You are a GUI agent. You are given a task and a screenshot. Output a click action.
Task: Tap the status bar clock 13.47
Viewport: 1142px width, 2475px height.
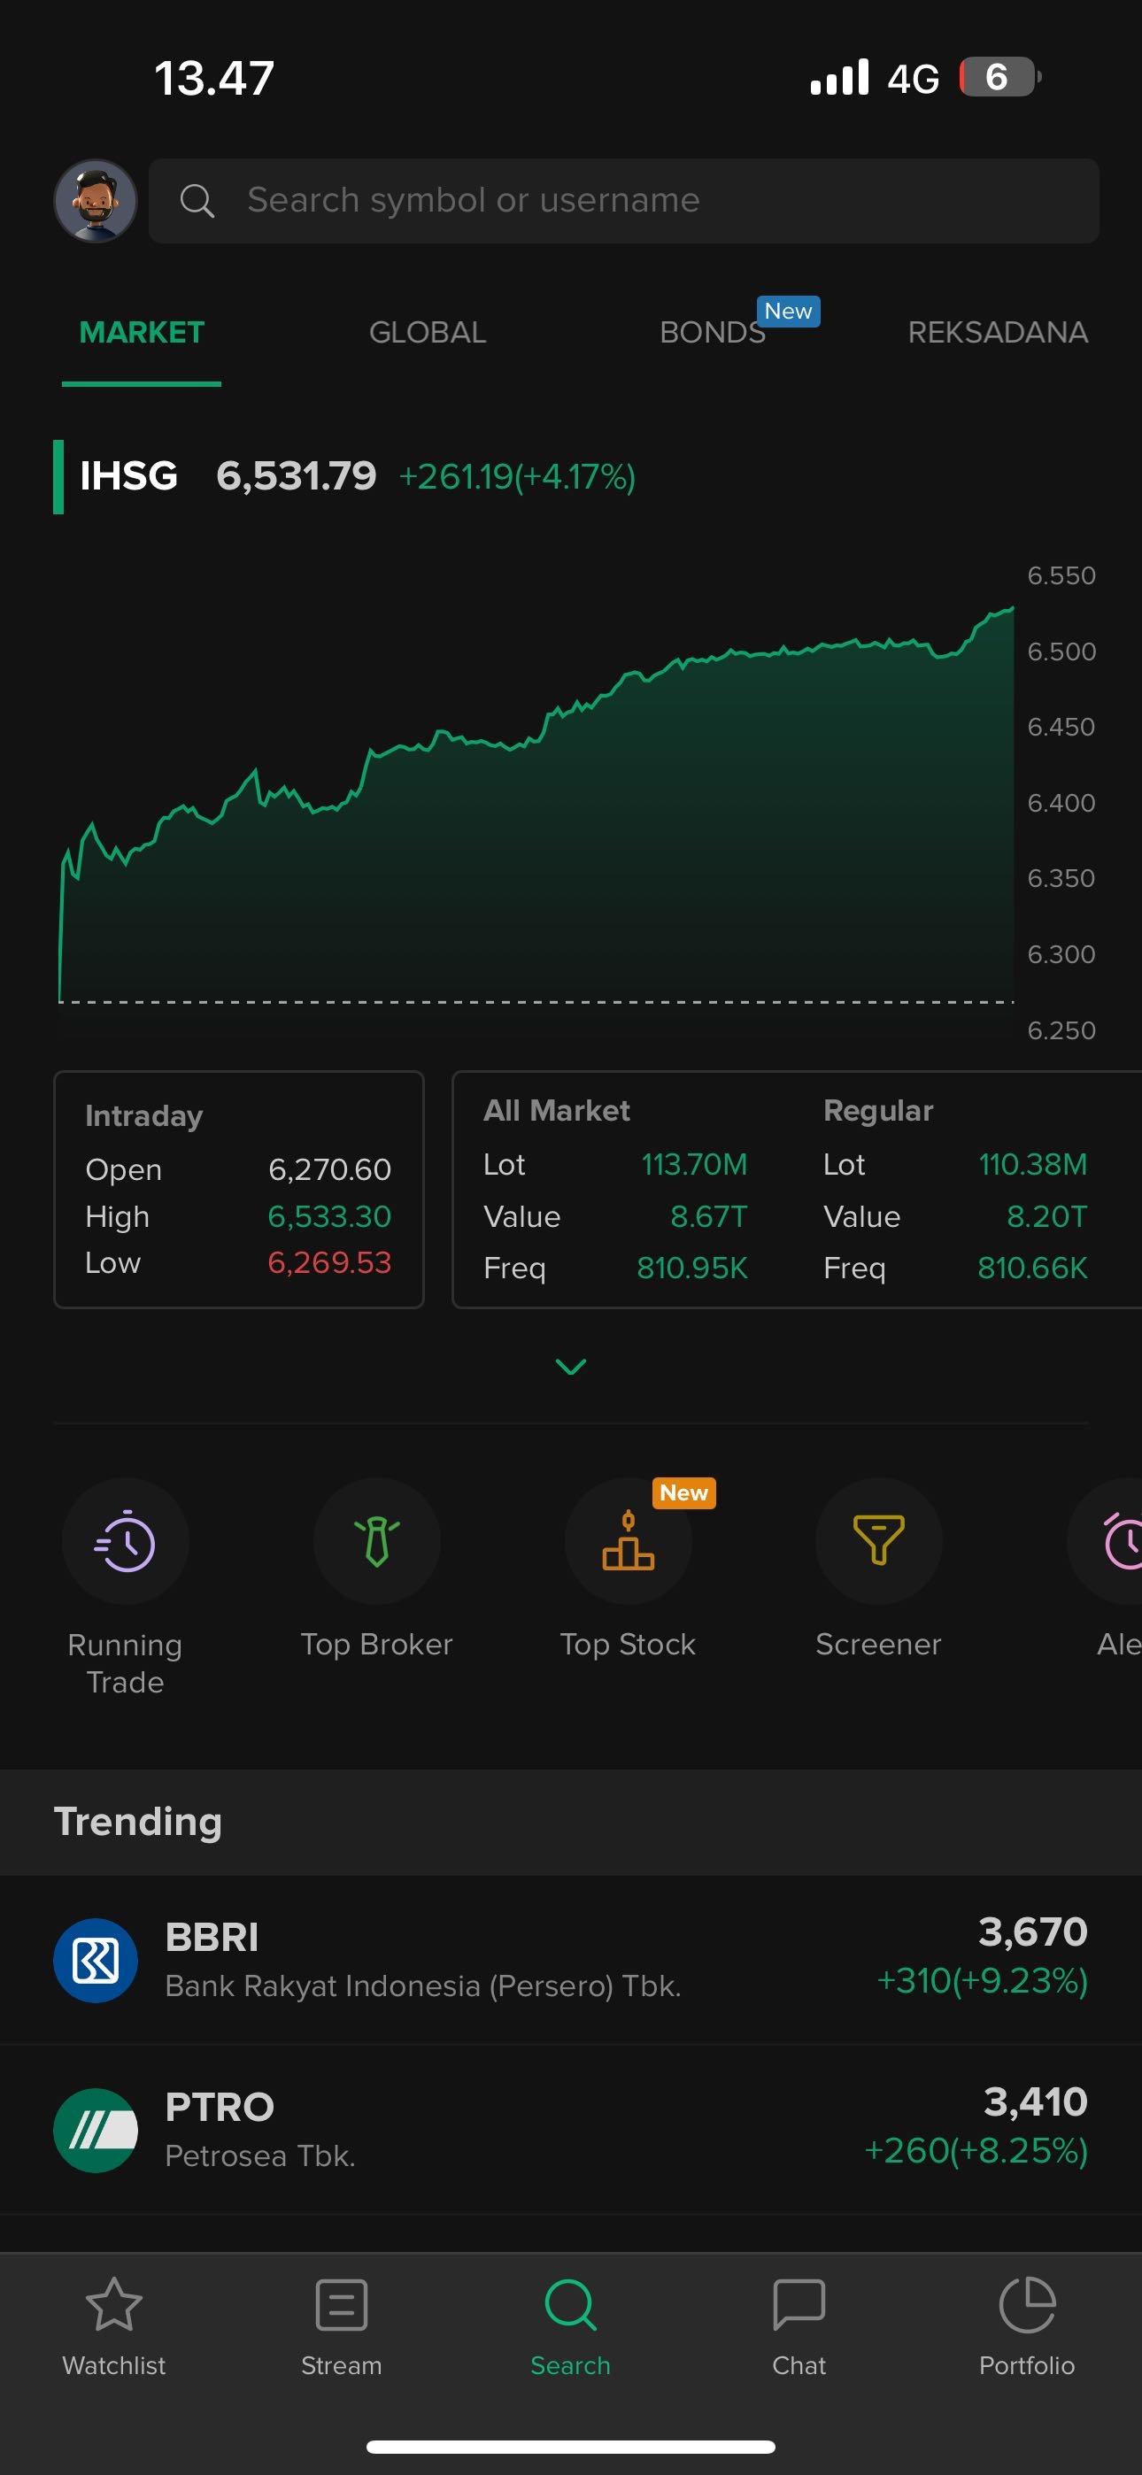[x=214, y=78]
